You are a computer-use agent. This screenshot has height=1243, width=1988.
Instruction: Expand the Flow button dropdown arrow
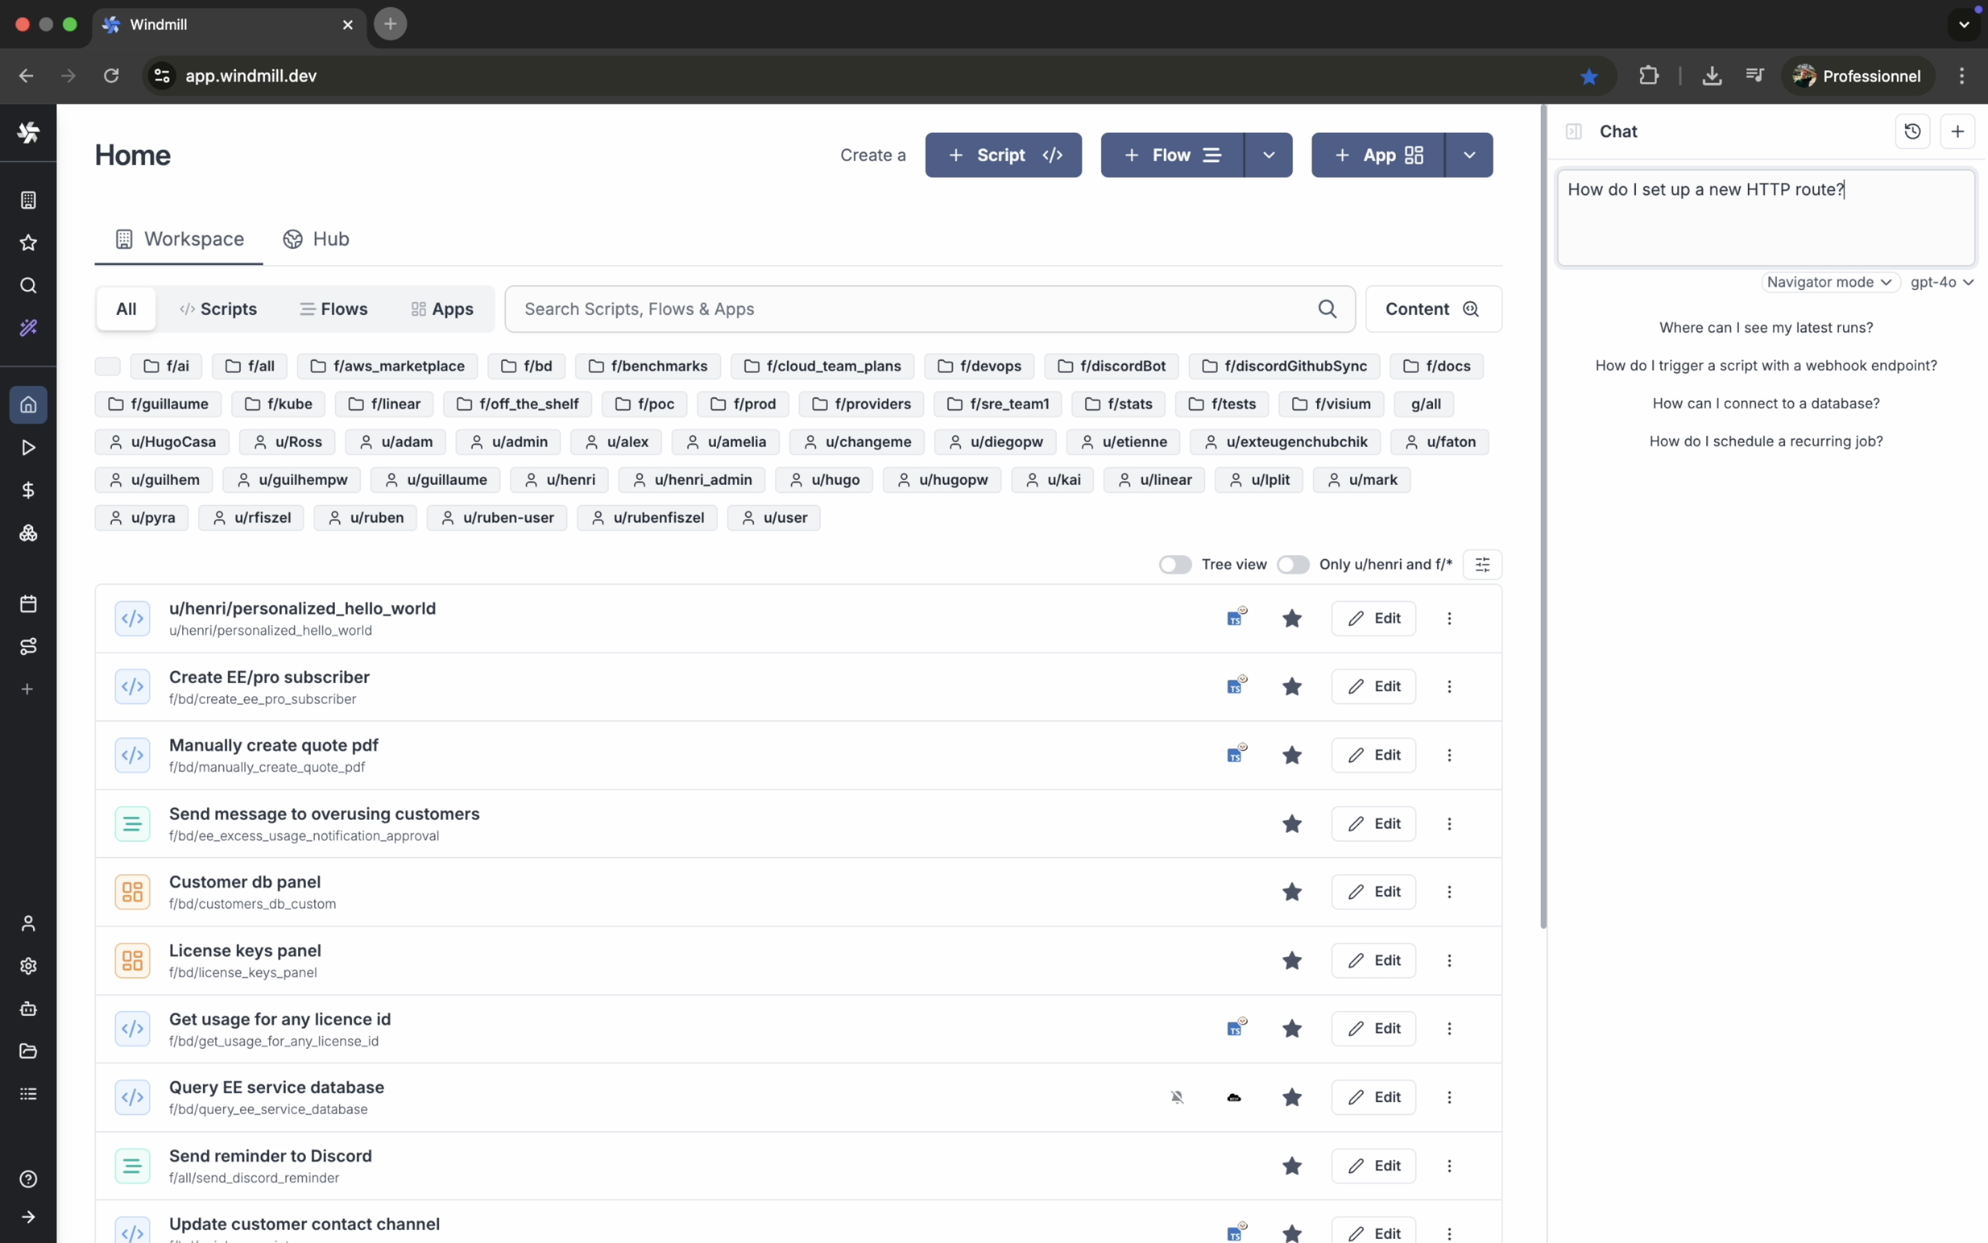pyautogui.click(x=1269, y=154)
